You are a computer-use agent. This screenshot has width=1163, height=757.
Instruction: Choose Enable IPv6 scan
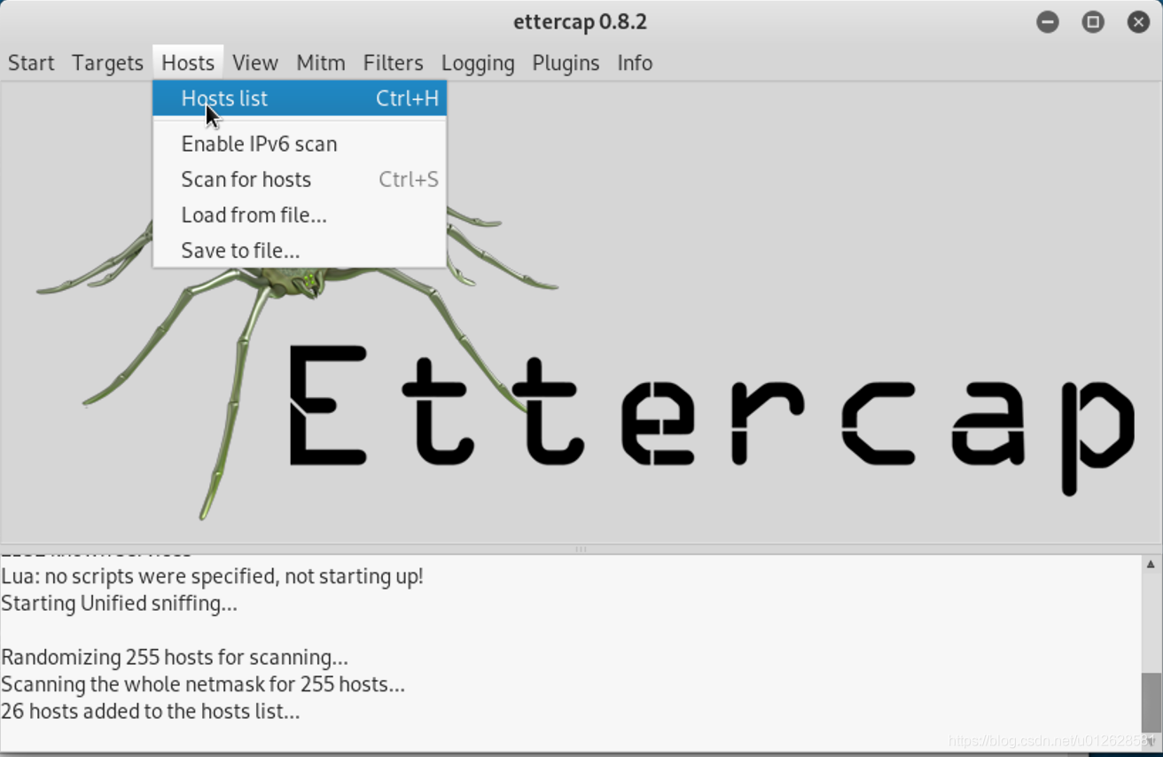pos(300,144)
